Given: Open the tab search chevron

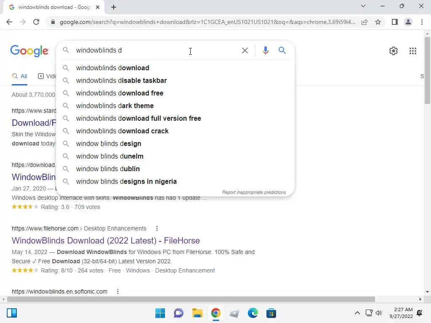Looking at the screenshot, I should pyautogui.click(x=363, y=6).
